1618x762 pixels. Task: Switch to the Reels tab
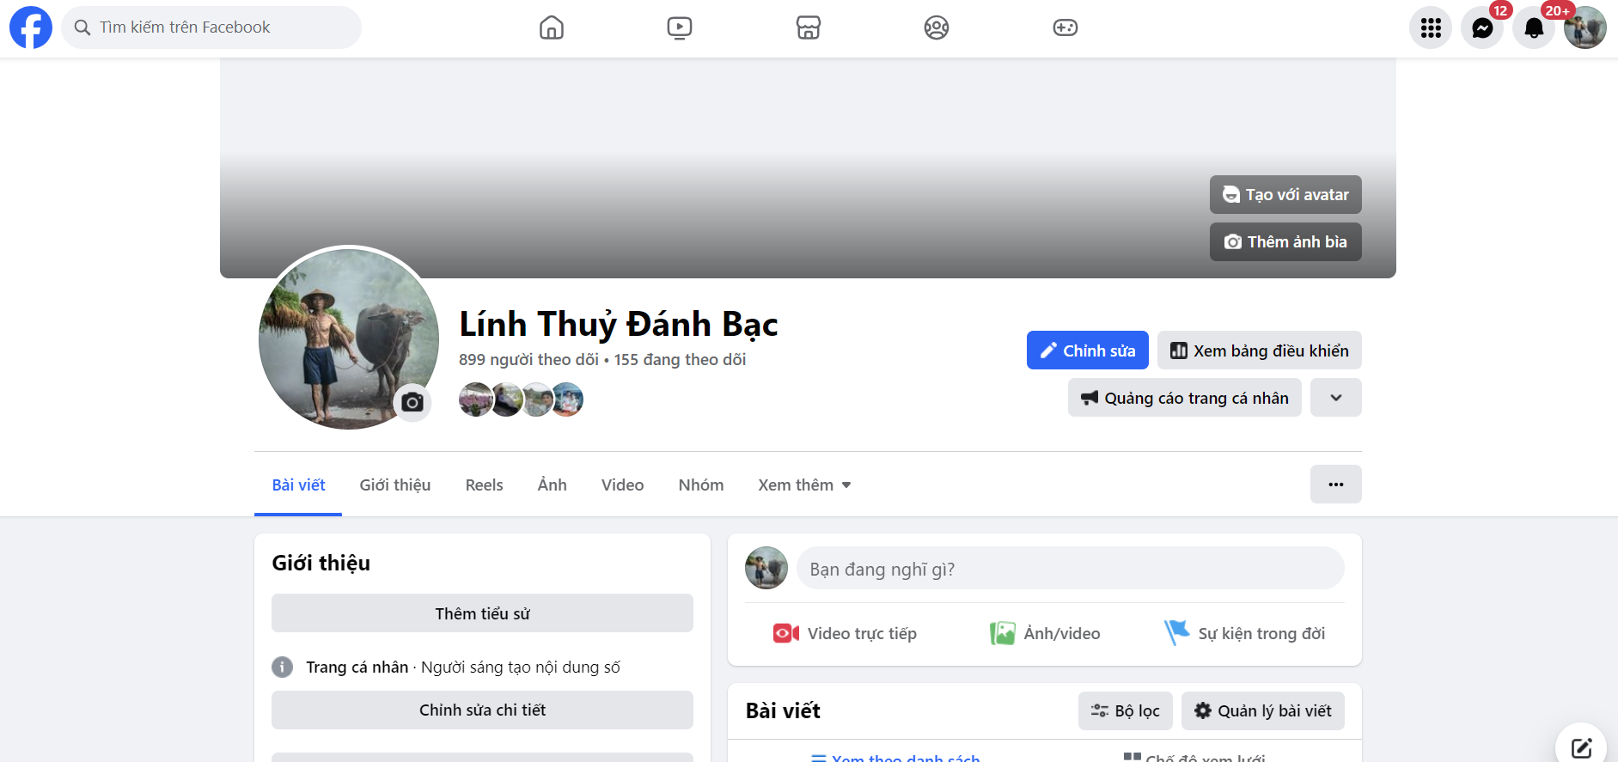click(485, 485)
